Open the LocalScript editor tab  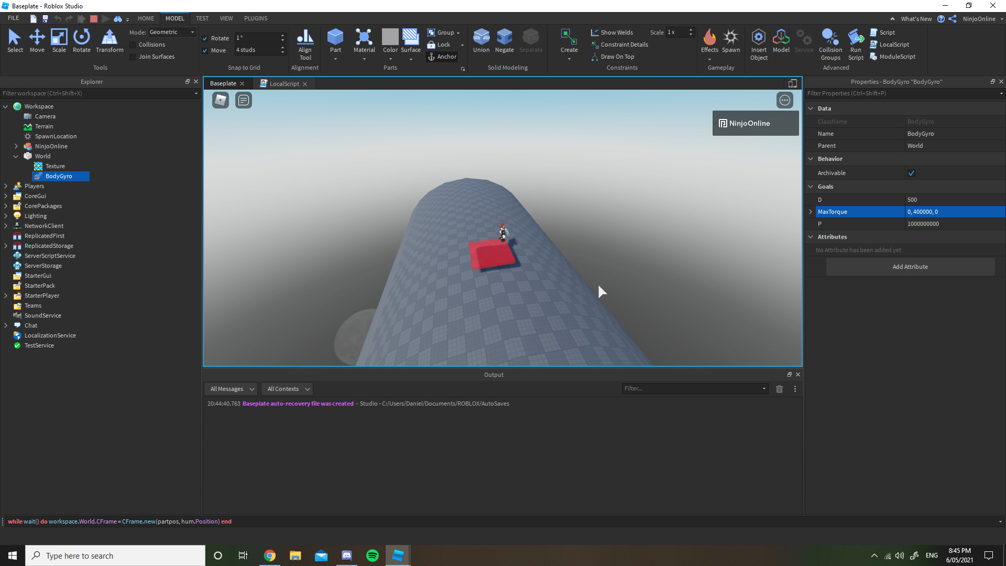coord(283,83)
